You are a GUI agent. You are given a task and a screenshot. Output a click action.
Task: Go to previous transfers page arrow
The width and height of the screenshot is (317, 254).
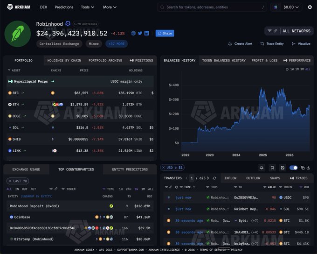click(x=186, y=178)
